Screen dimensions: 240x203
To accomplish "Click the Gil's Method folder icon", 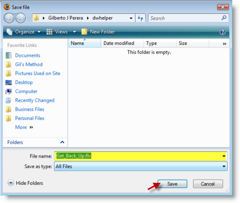I will (x=8, y=64).
